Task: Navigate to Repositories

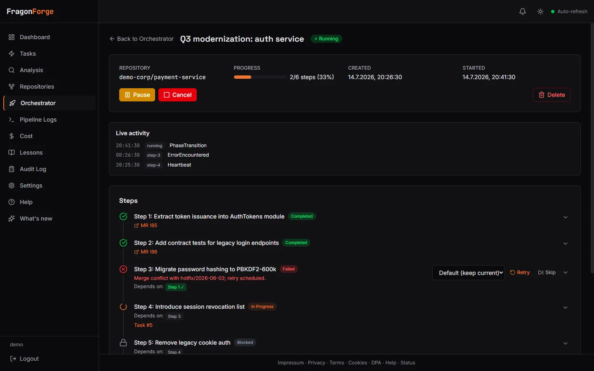Action: 49,87
